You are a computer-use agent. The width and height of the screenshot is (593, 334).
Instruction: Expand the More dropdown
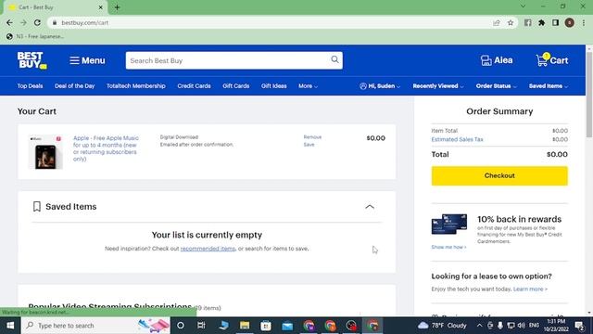pyautogui.click(x=308, y=86)
